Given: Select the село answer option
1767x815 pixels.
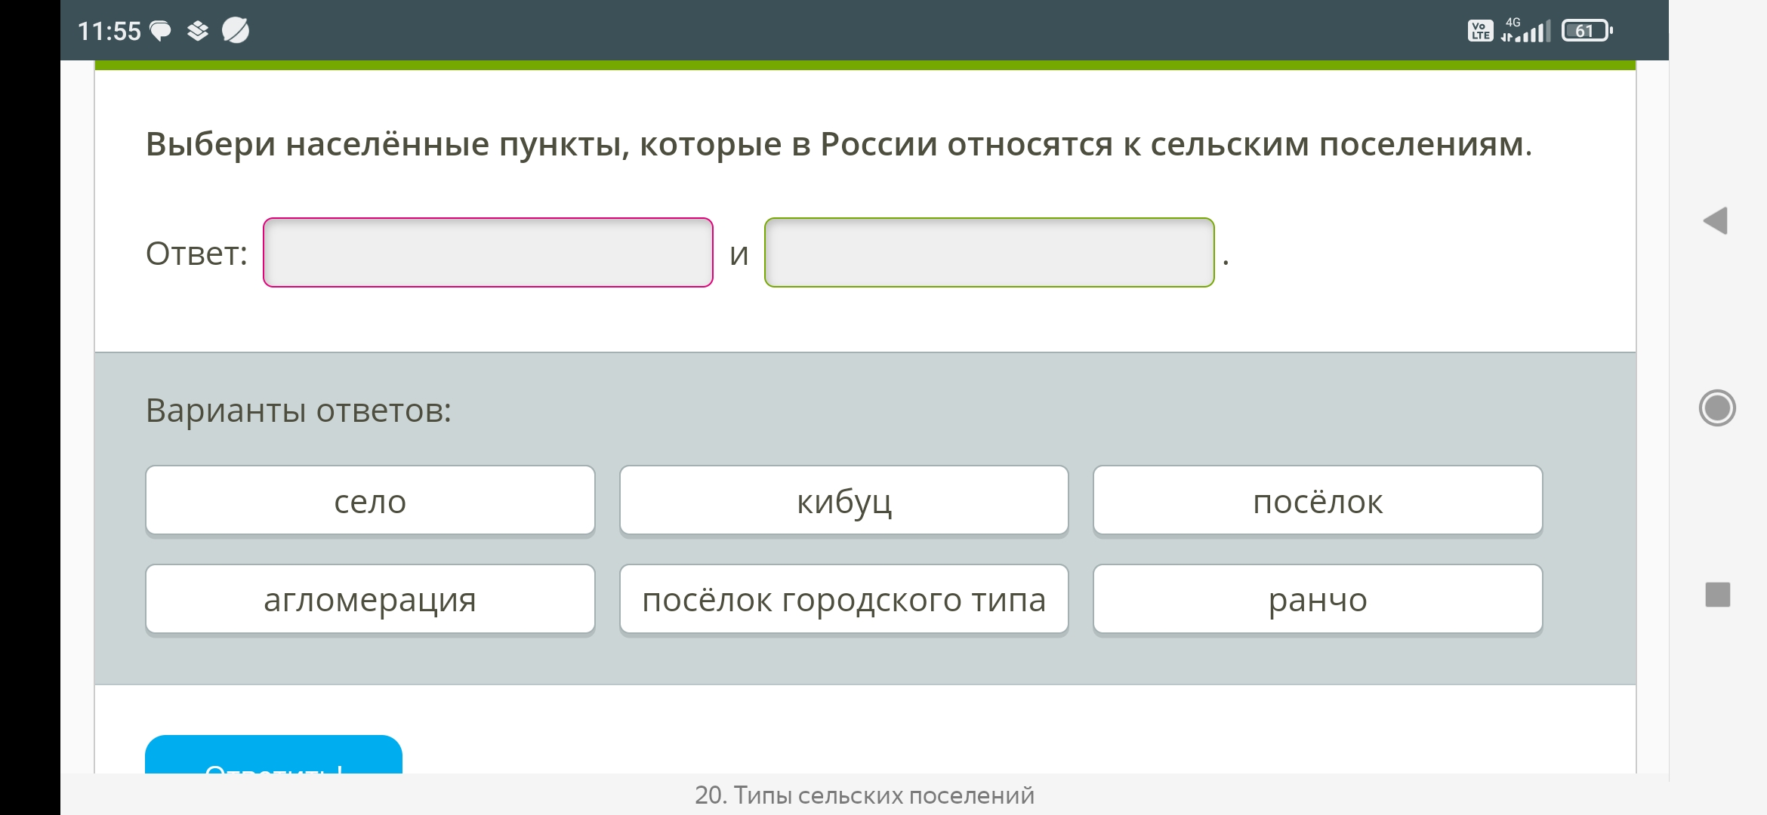Looking at the screenshot, I should point(370,500).
